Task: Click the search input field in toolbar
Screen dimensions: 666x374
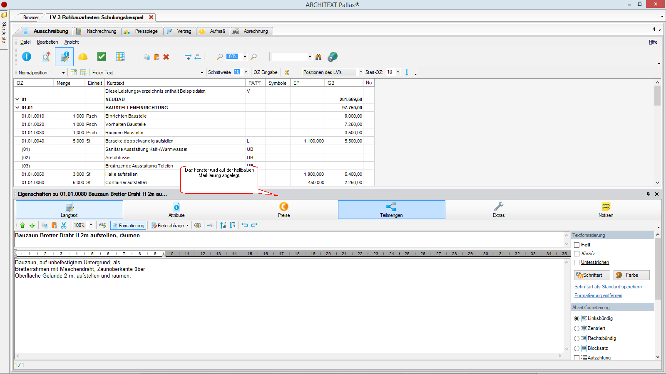Action: click(x=290, y=57)
